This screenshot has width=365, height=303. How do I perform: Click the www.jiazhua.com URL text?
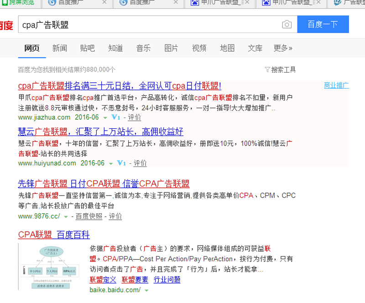pos(44,117)
